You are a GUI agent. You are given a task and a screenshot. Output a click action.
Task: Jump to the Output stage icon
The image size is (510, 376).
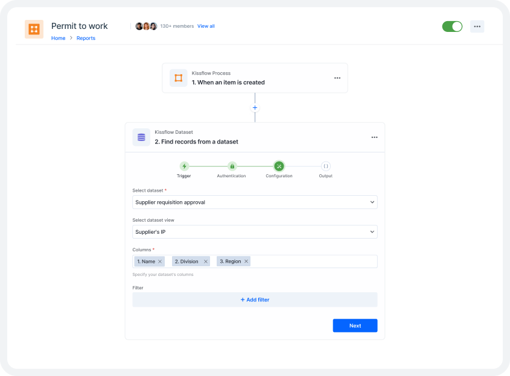pyautogui.click(x=325, y=166)
